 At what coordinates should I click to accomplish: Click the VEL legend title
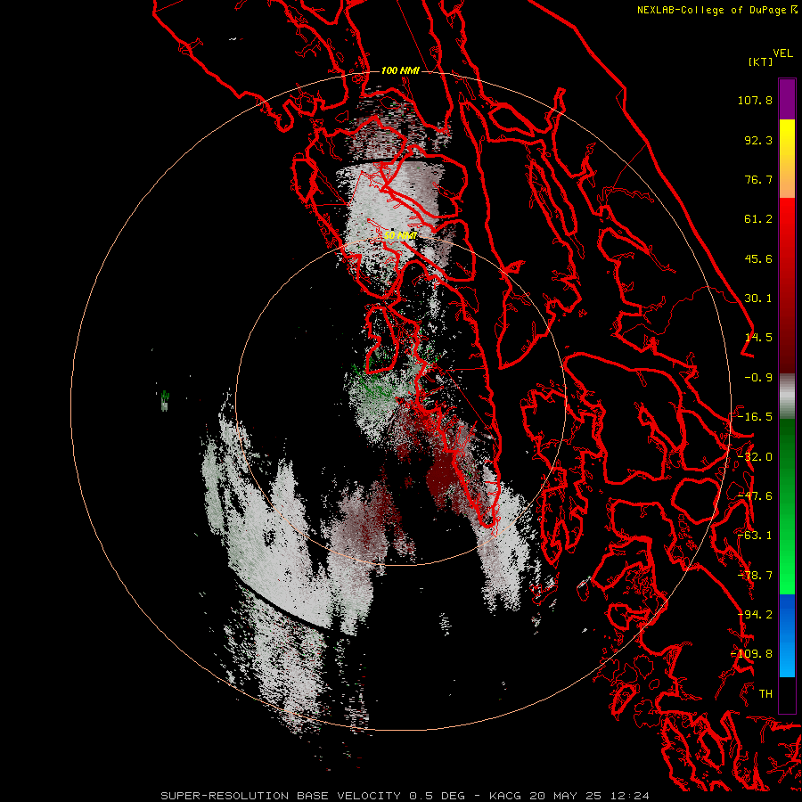point(782,53)
